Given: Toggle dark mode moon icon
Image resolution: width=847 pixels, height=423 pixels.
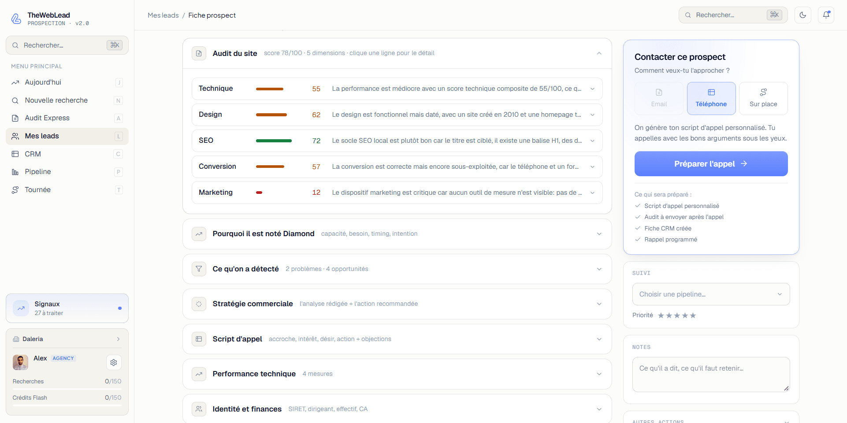Looking at the screenshot, I should pos(802,15).
